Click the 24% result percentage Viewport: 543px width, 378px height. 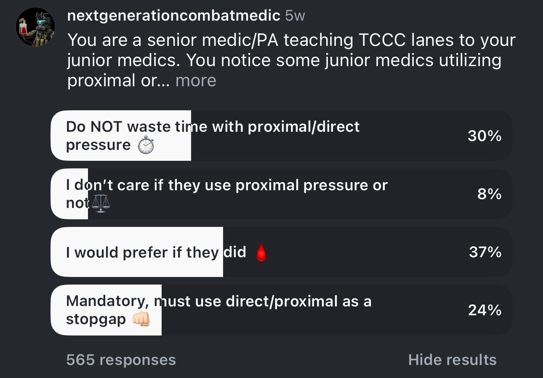coord(484,310)
